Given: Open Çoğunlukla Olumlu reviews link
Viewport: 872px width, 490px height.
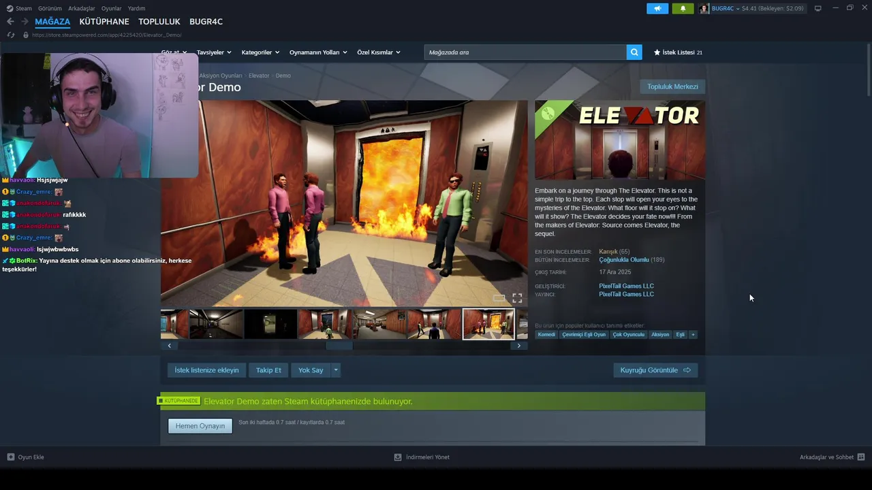Looking at the screenshot, I should [623, 260].
